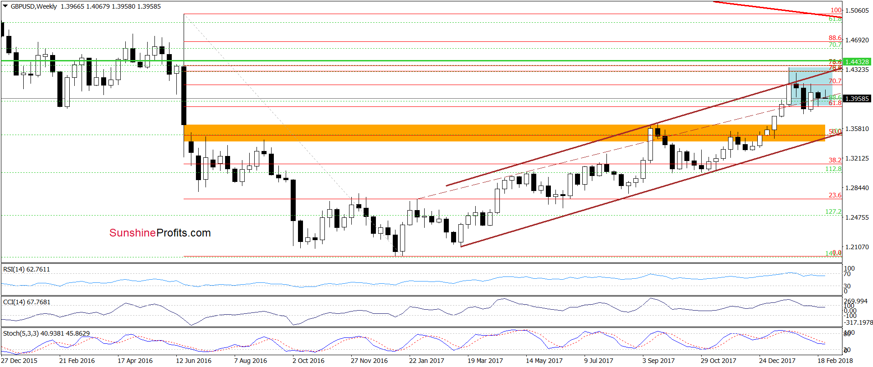Click the red 88.6 Fibonacci level label

pyautogui.click(x=835, y=38)
